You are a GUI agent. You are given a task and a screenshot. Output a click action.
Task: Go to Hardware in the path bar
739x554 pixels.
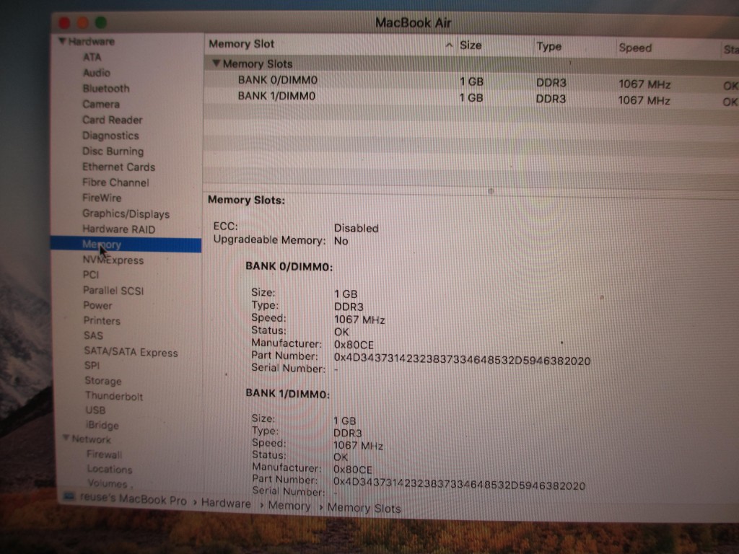[226, 504]
